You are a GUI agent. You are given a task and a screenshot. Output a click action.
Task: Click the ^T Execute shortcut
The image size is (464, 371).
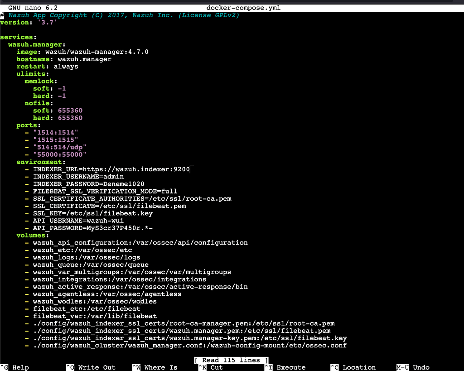(x=285, y=367)
